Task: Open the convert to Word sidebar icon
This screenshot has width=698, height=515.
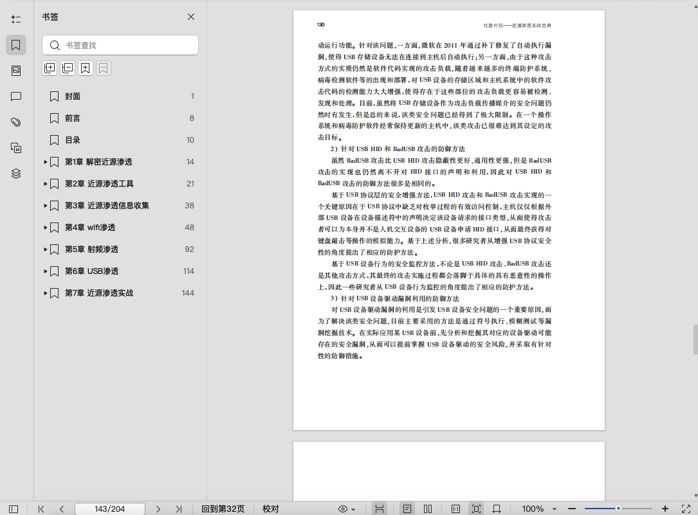Action: [16, 148]
